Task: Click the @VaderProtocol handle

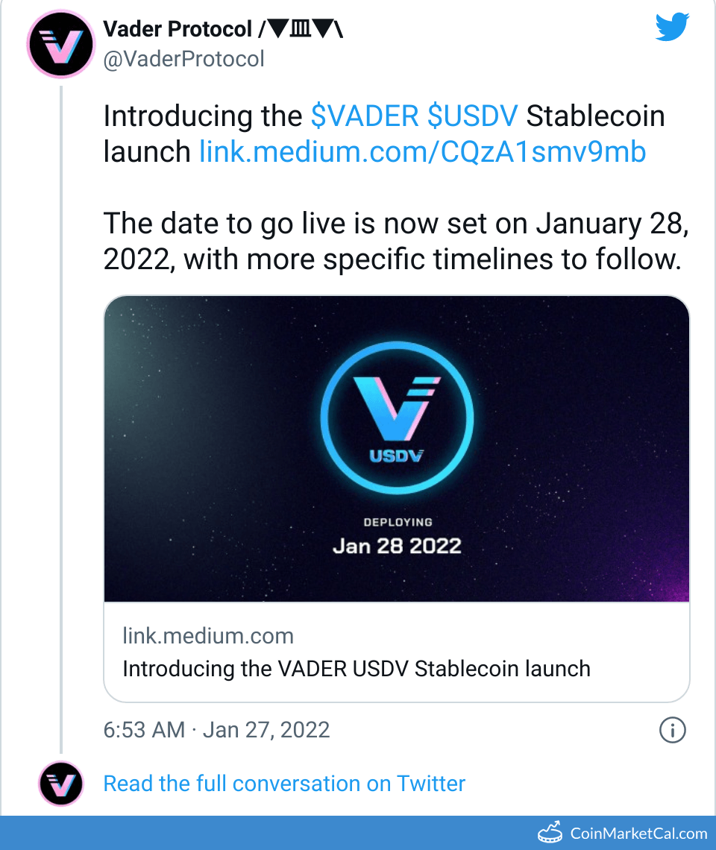Action: (x=183, y=59)
